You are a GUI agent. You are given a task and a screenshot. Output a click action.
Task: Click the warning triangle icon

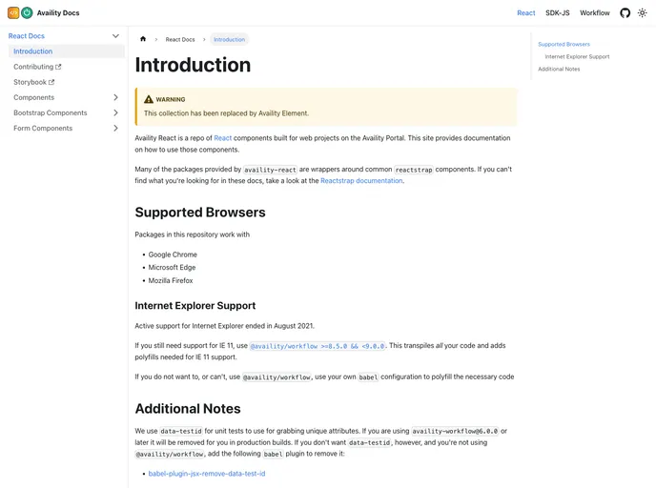pyautogui.click(x=149, y=99)
